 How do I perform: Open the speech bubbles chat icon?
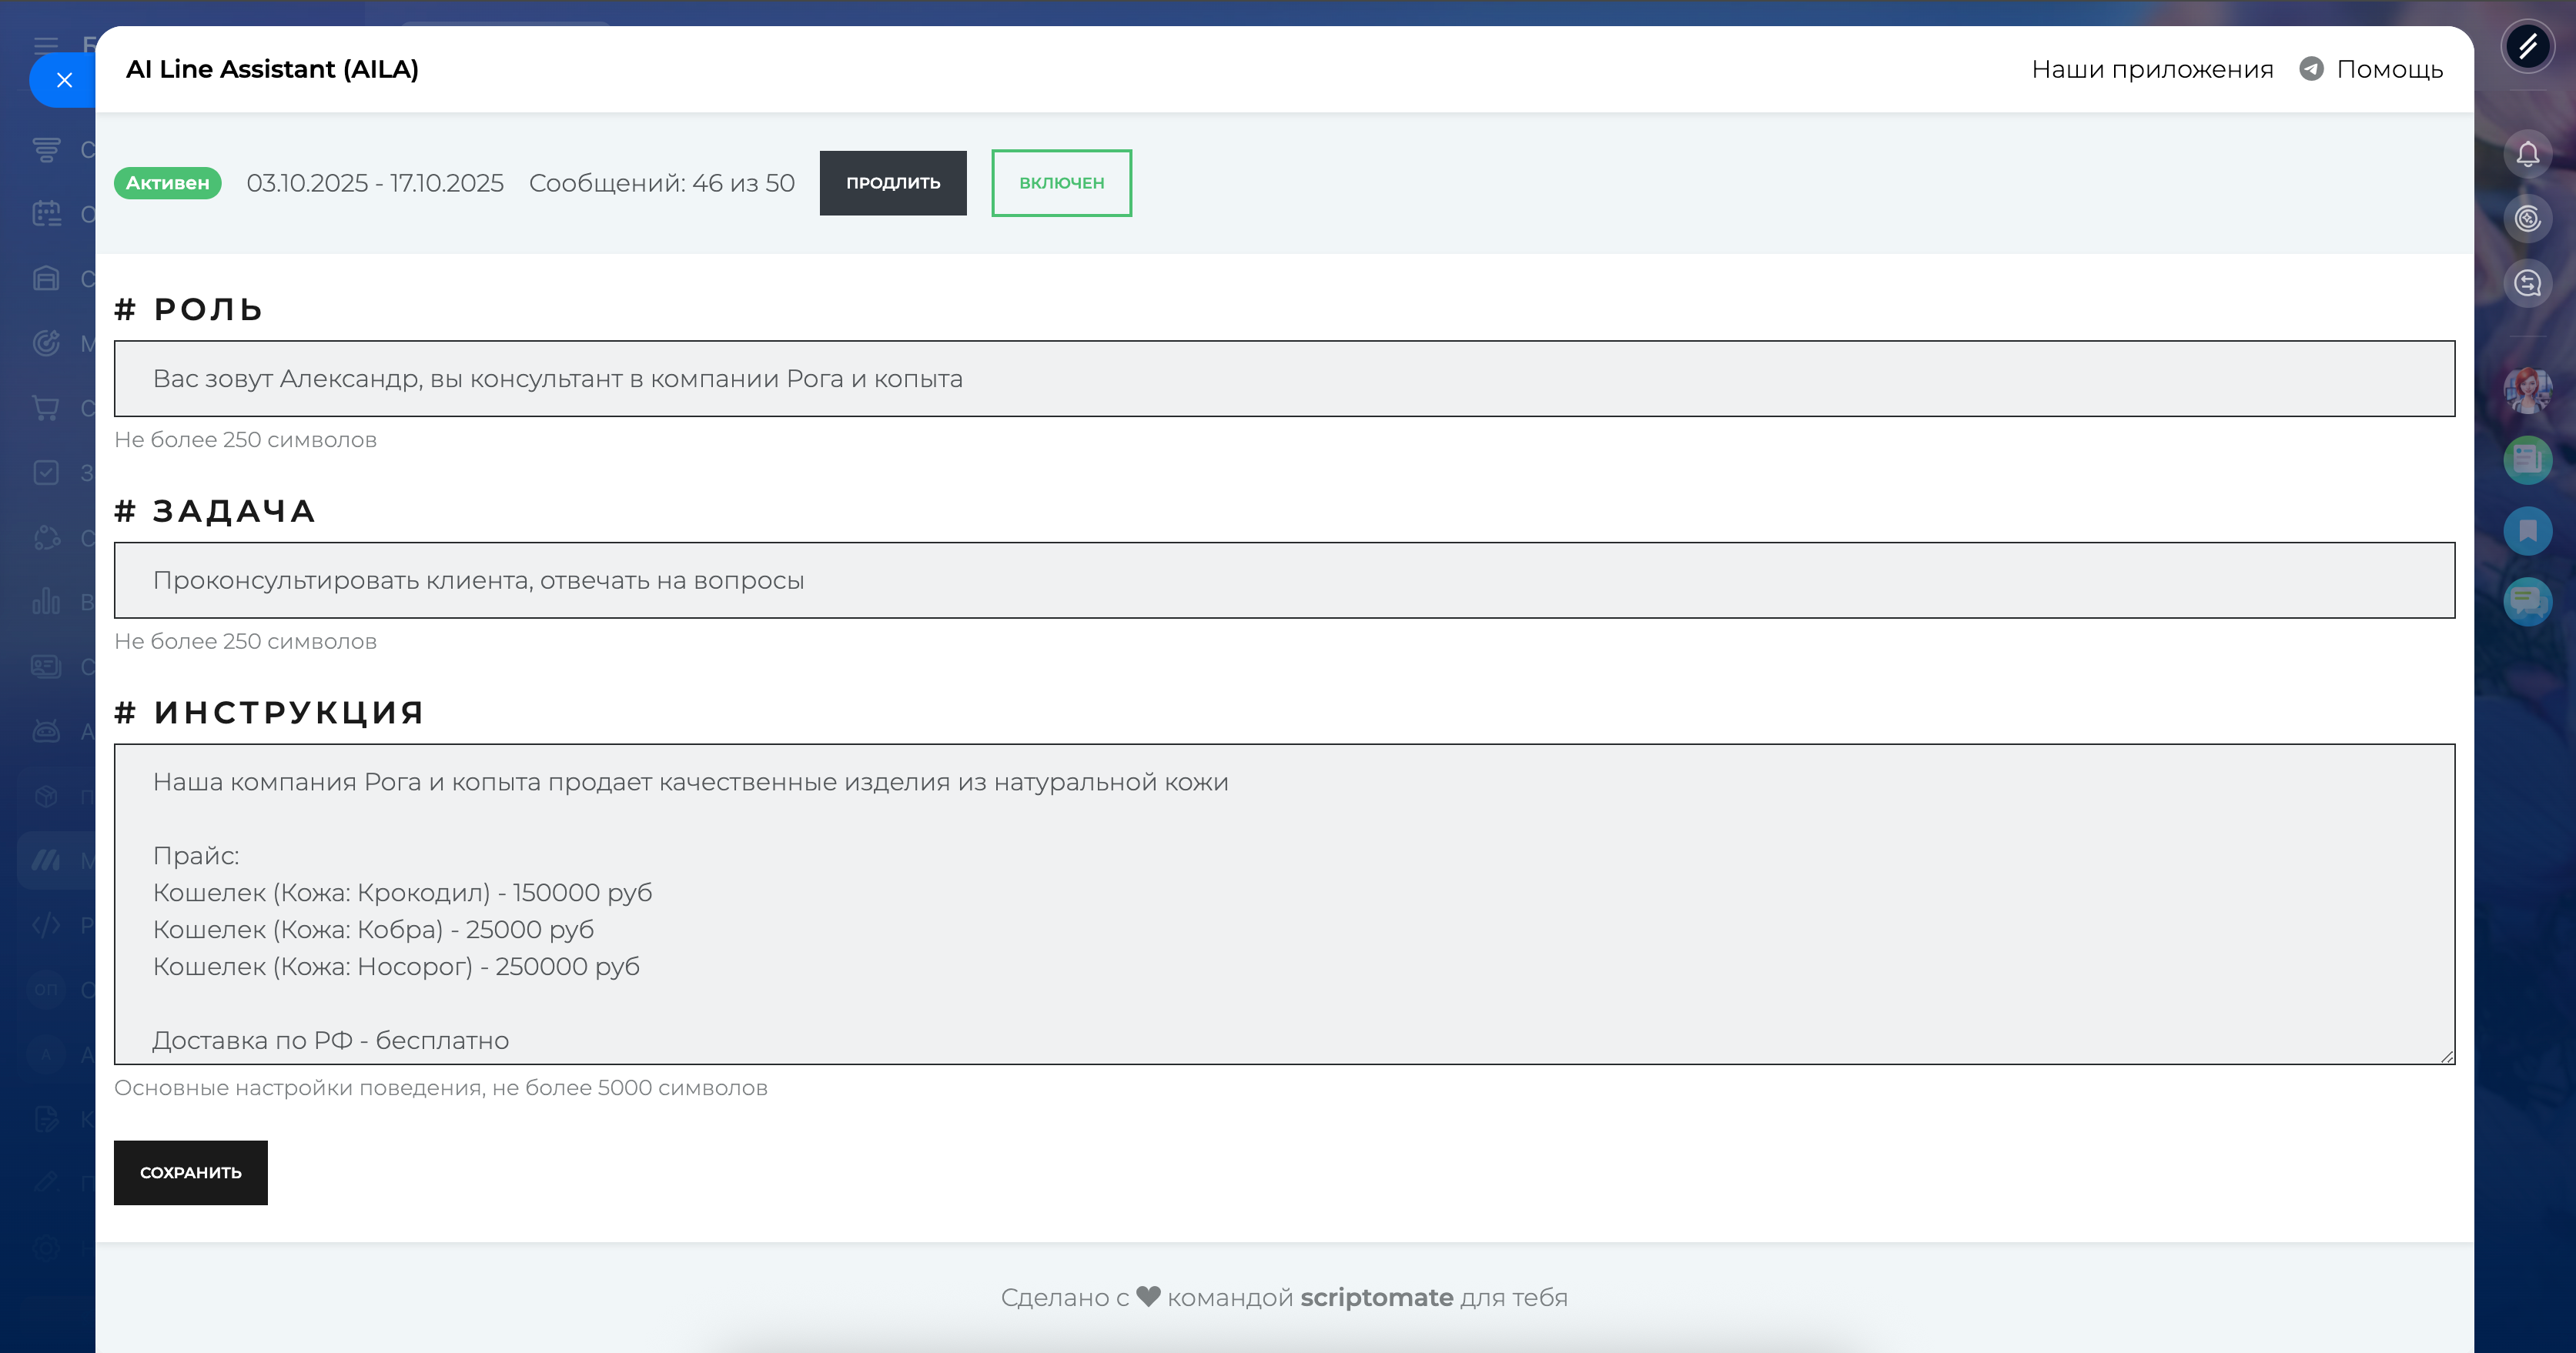tap(2527, 601)
